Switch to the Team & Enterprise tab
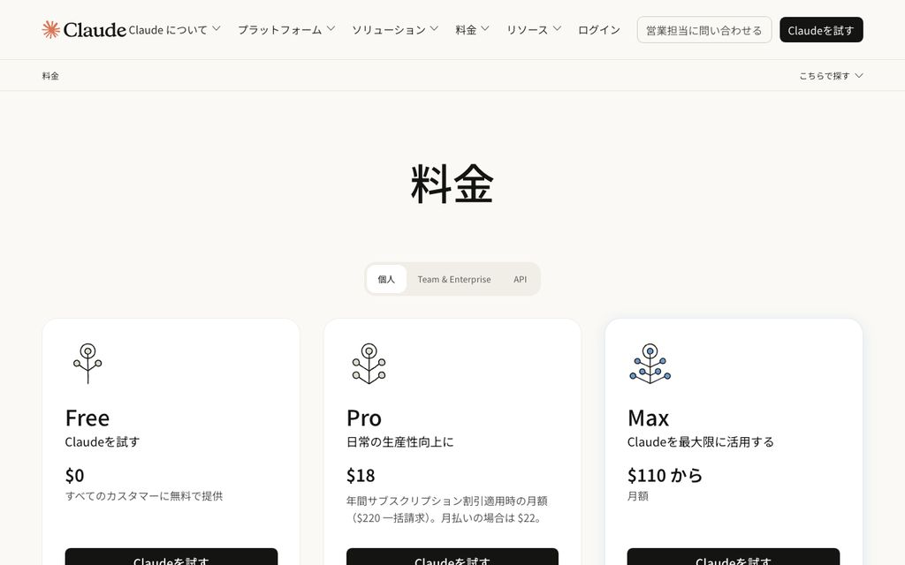Screen dimensions: 905x565 (454, 279)
